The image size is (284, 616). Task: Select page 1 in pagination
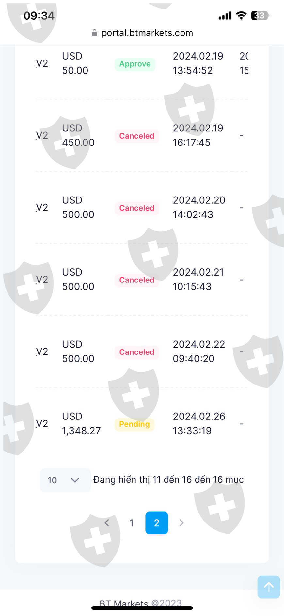click(132, 523)
